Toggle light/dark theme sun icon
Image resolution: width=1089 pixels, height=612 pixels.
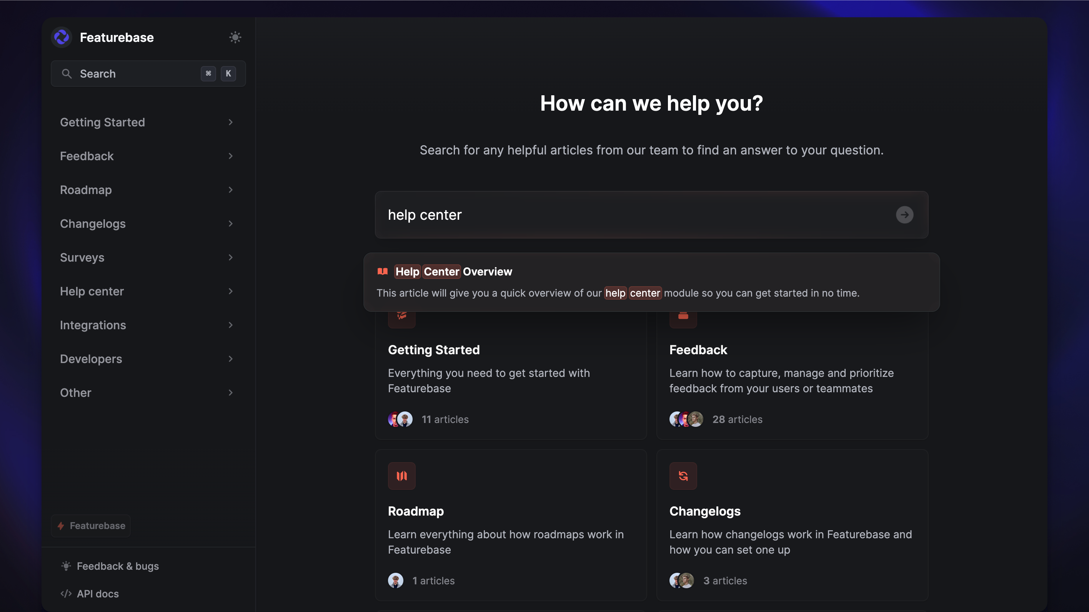point(235,37)
